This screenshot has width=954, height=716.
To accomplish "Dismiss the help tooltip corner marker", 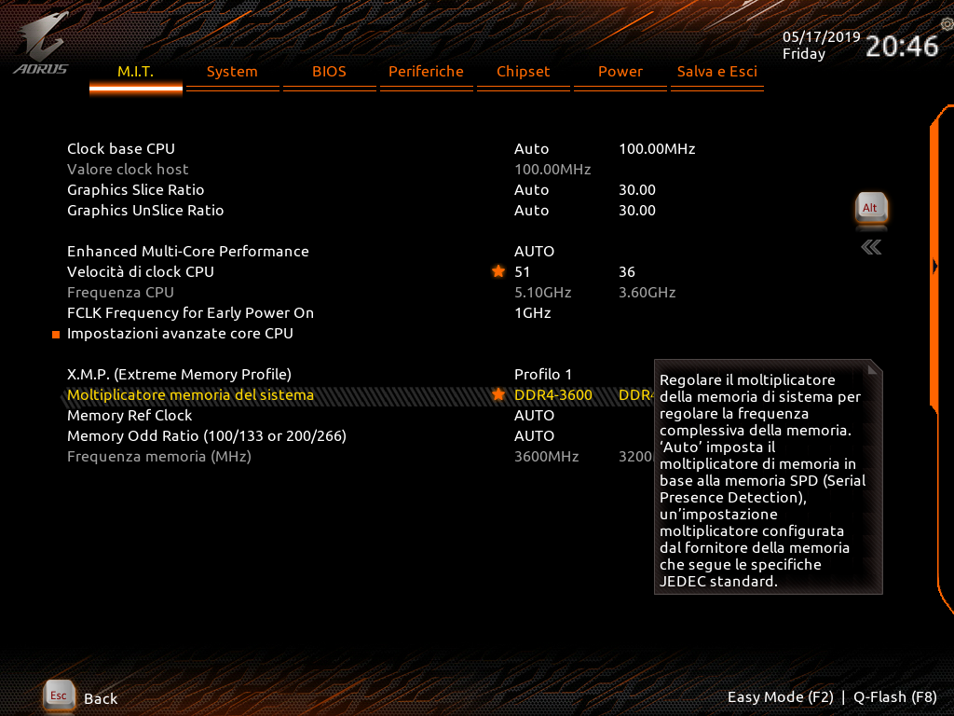I will point(874,368).
